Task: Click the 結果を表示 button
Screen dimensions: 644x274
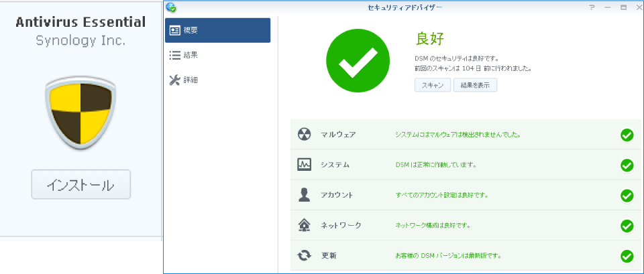Action: point(475,85)
